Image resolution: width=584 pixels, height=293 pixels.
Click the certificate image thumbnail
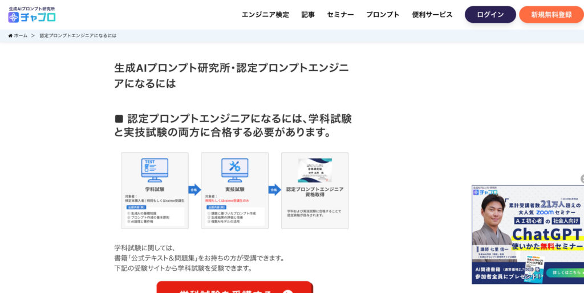pos(315,170)
